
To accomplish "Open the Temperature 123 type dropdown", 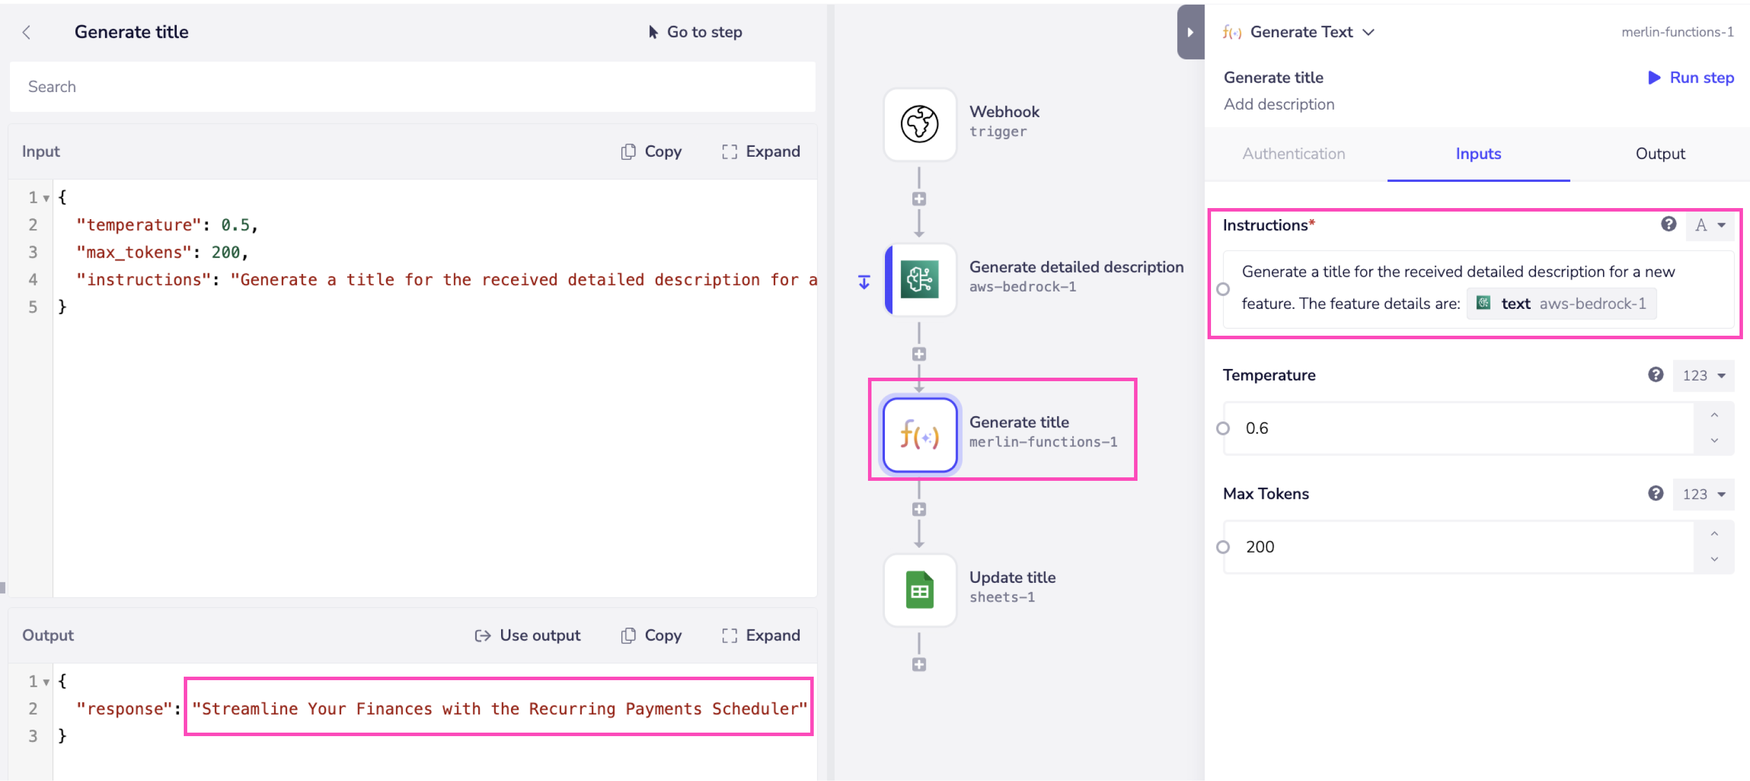I will [x=1703, y=375].
